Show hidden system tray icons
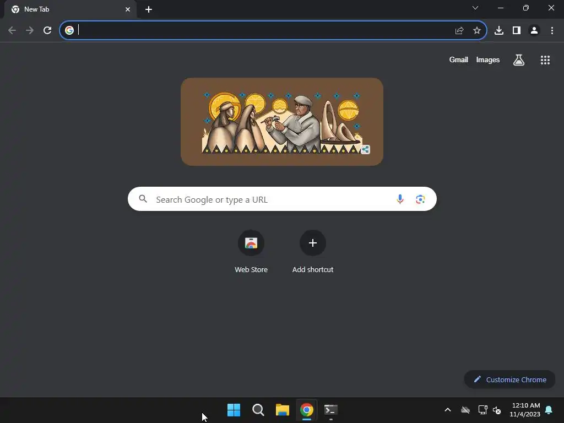Screen dimensions: 564x423 pos(448,410)
